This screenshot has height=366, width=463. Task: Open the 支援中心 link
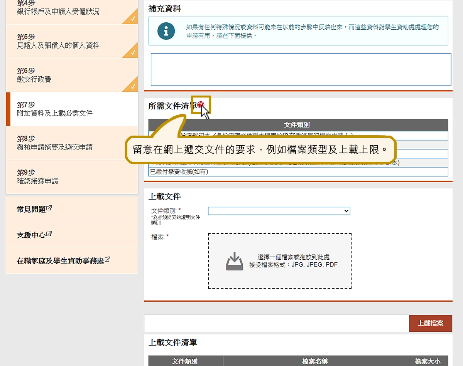(x=31, y=235)
